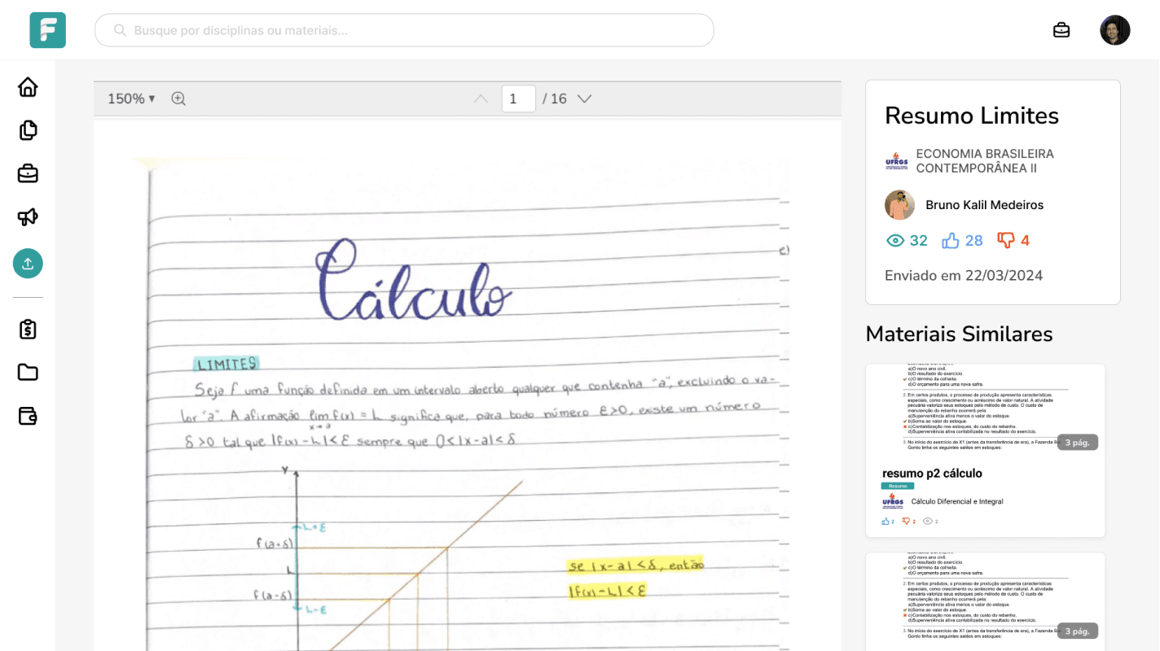Click the / 16 total pages text

click(555, 98)
